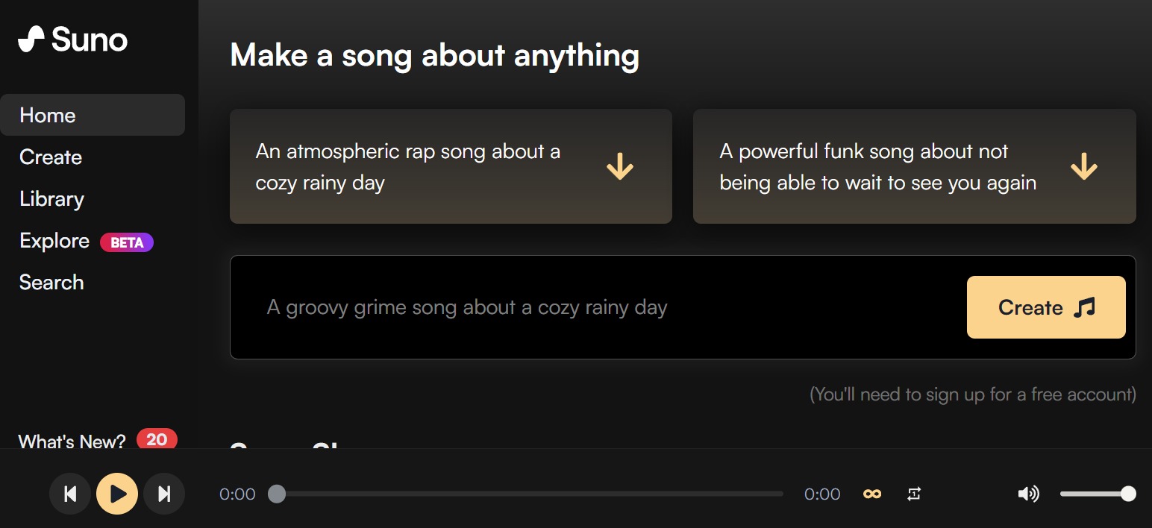This screenshot has width=1152, height=528.
Task: Skip to the next track
Action: 164,494
